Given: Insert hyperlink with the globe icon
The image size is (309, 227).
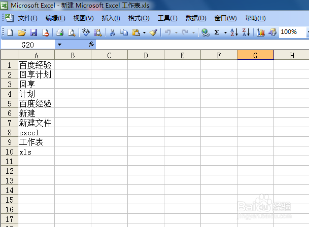Looking at the screenshot, I should [x=205, y=32].
